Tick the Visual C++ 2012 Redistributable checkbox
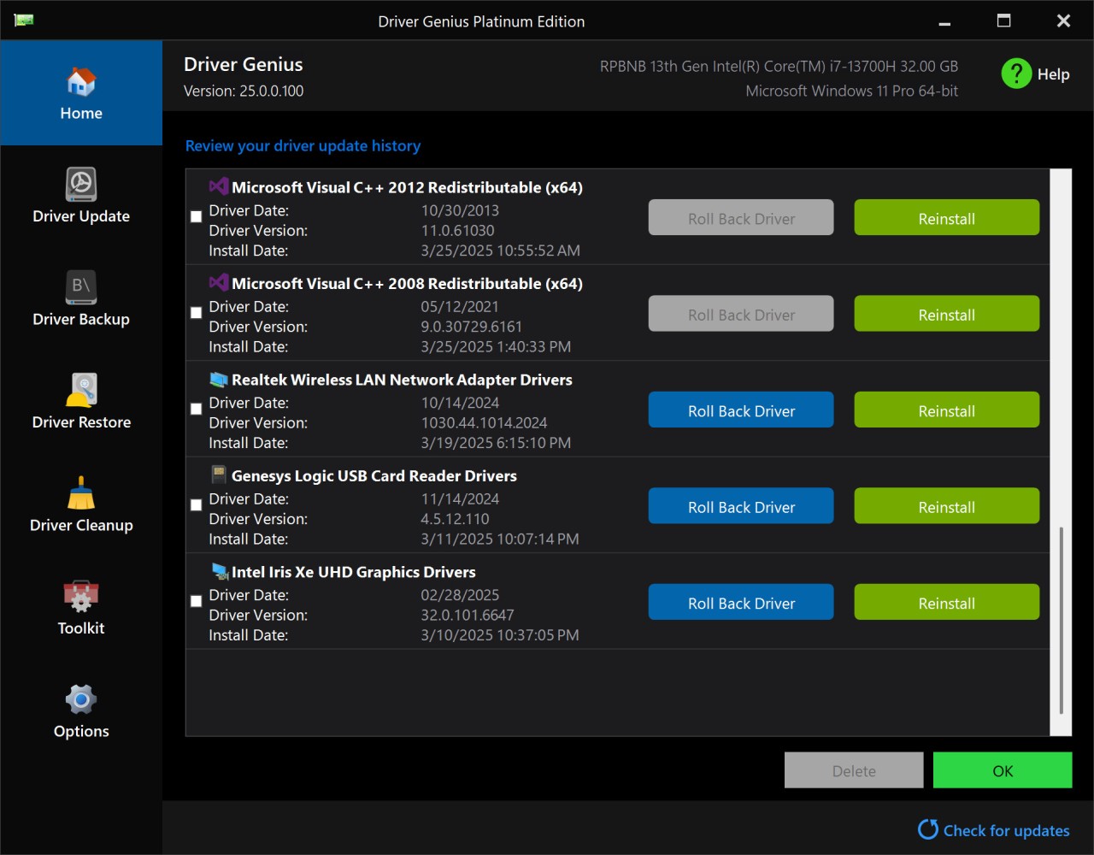The width and height of the screenshot is (1094, 855). (197, 217)
